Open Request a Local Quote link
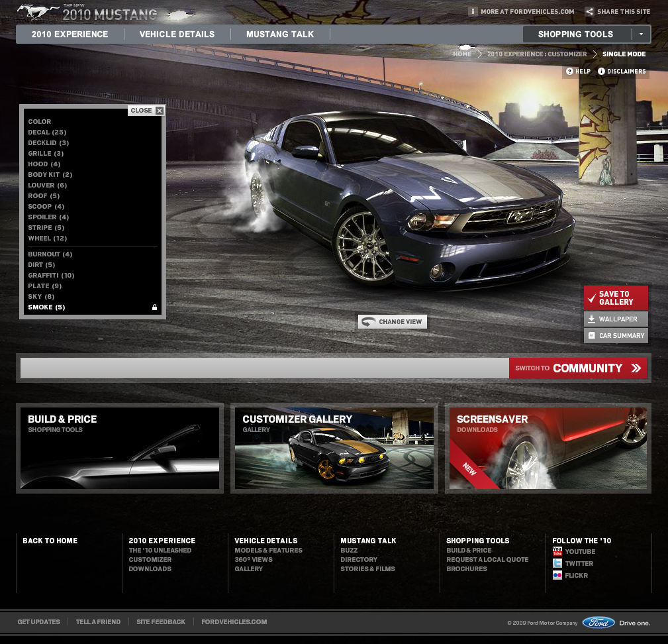 pos(487,560)
